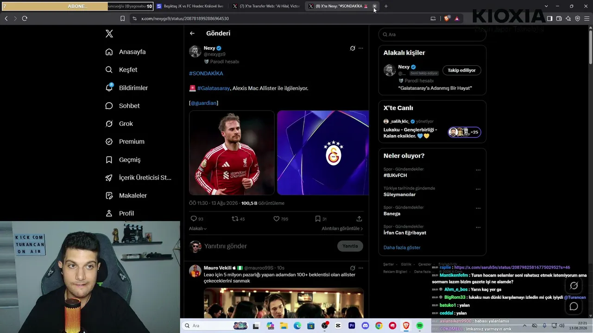Open the Brave Rewards triangle icon
593x333 pixels.
pos(457,18)
